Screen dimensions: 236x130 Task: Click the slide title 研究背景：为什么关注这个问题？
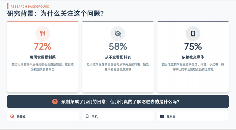pos(55,14)
